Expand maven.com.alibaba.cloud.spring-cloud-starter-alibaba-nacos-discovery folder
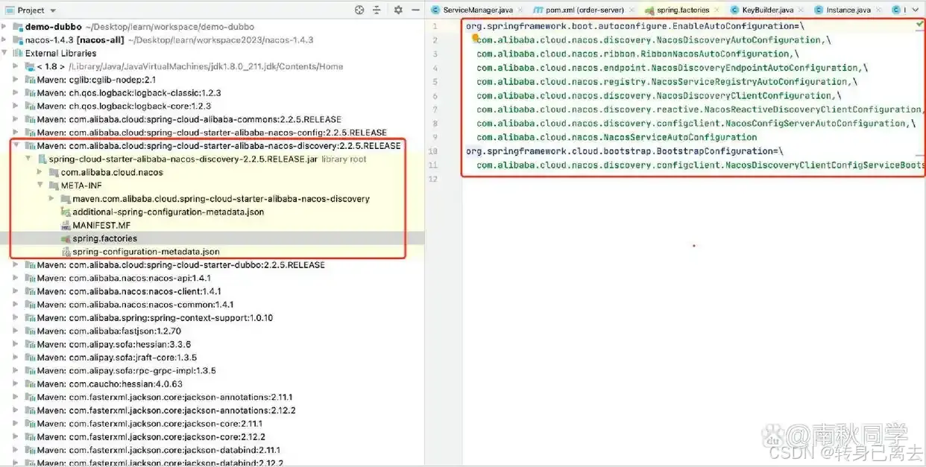Viewport: 926px width, 467px height. 52,199
